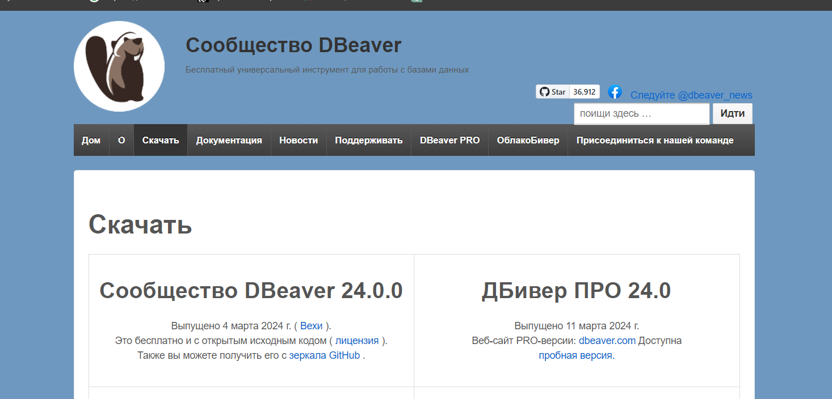Click the ДБивер ПРО 24.0 heading

(577, 291)
